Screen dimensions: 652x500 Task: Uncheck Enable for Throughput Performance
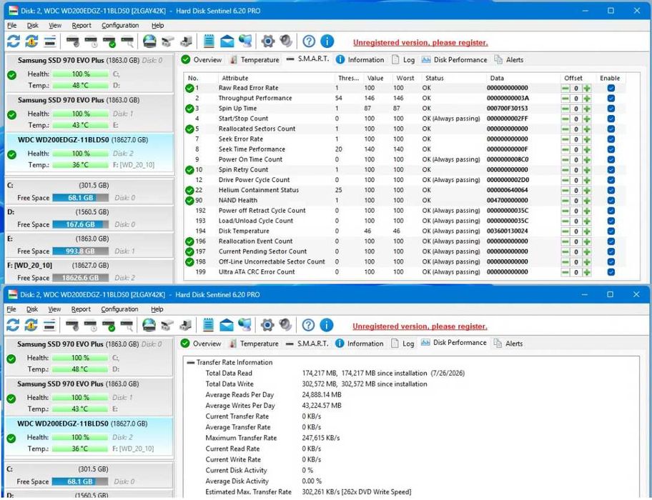click(611, 99)
